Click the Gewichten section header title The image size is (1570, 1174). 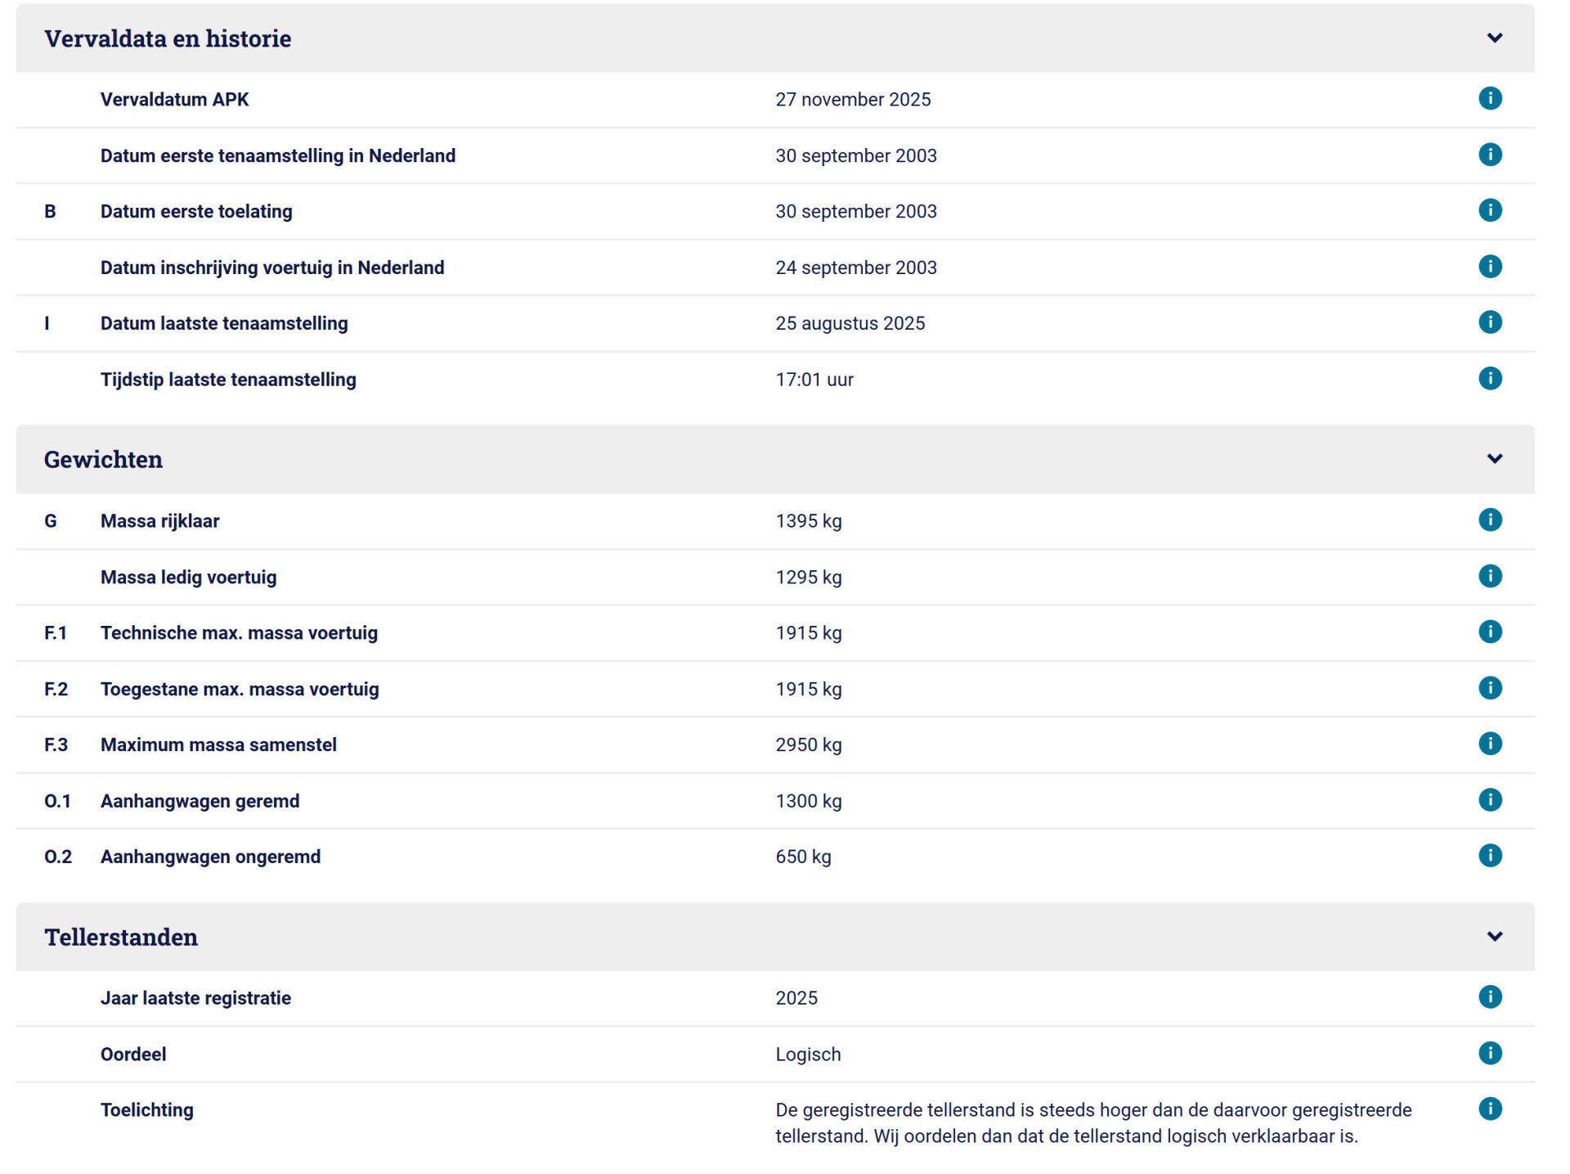pos(103,459)
